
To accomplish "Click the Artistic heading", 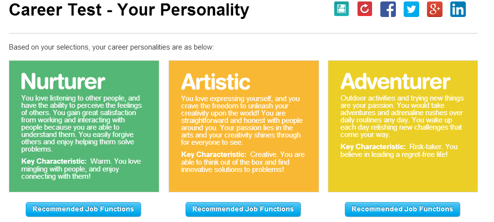I will click(x=216, y=81).
